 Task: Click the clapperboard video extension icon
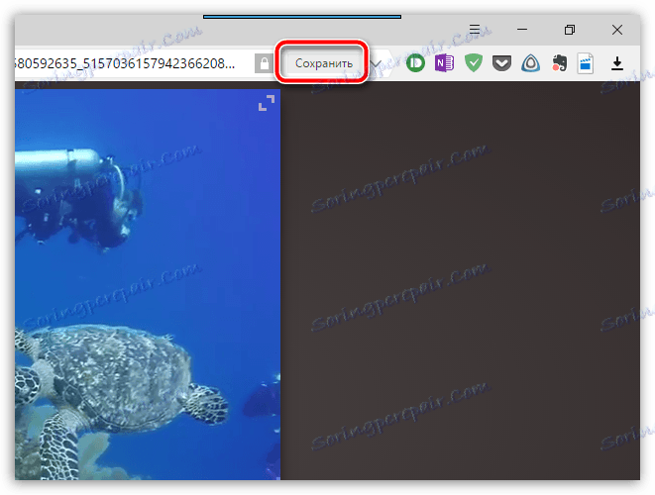click(586, 63)
